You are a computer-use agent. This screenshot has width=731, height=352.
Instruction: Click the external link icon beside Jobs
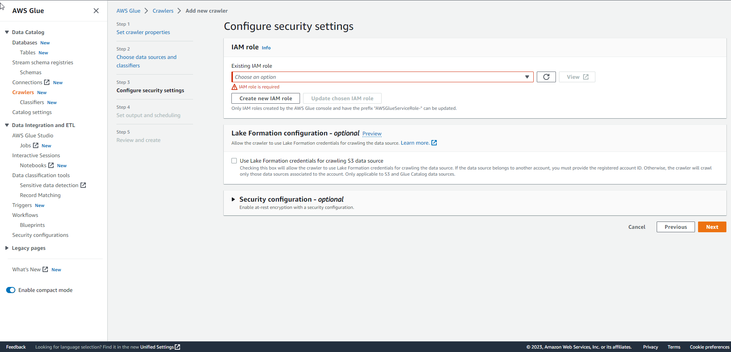36,145
